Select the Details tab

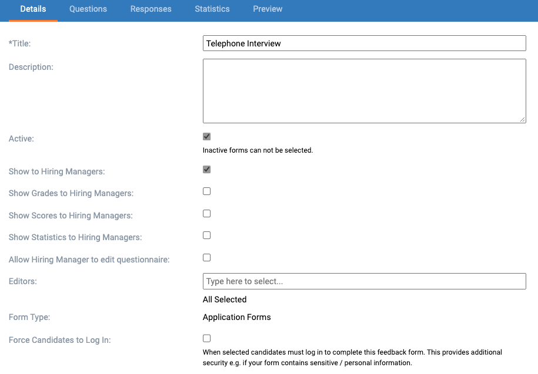(x=33, y=9)
